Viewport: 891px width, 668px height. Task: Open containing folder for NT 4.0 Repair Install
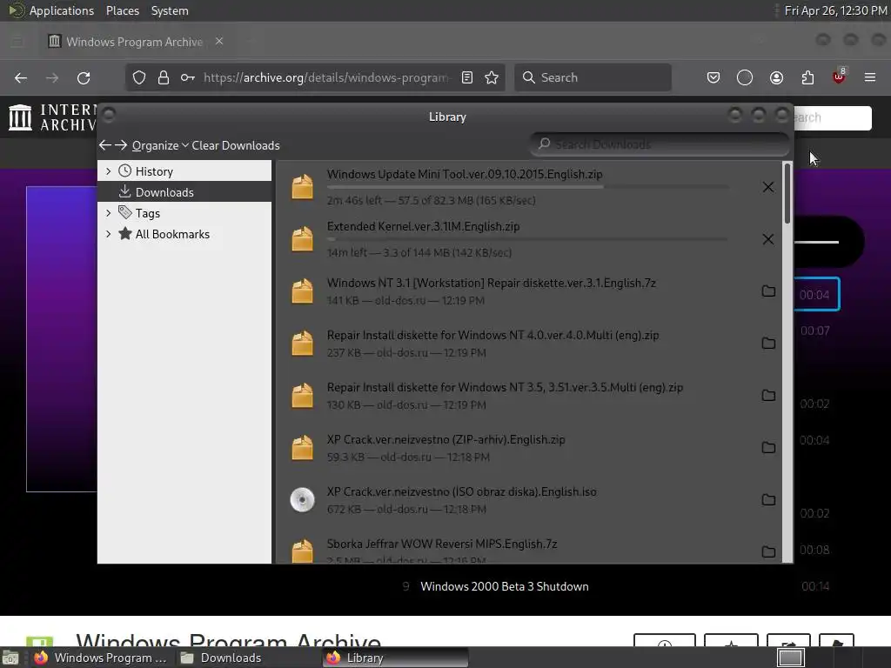tap(768, 343)
